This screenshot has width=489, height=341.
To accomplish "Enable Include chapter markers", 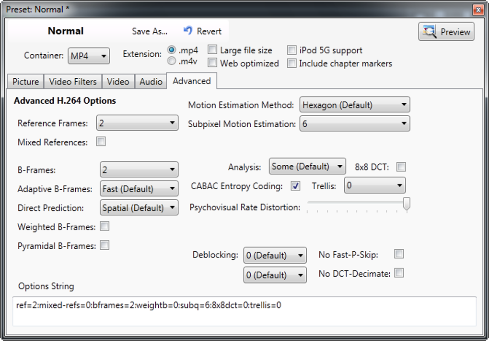I will [292, 63].
